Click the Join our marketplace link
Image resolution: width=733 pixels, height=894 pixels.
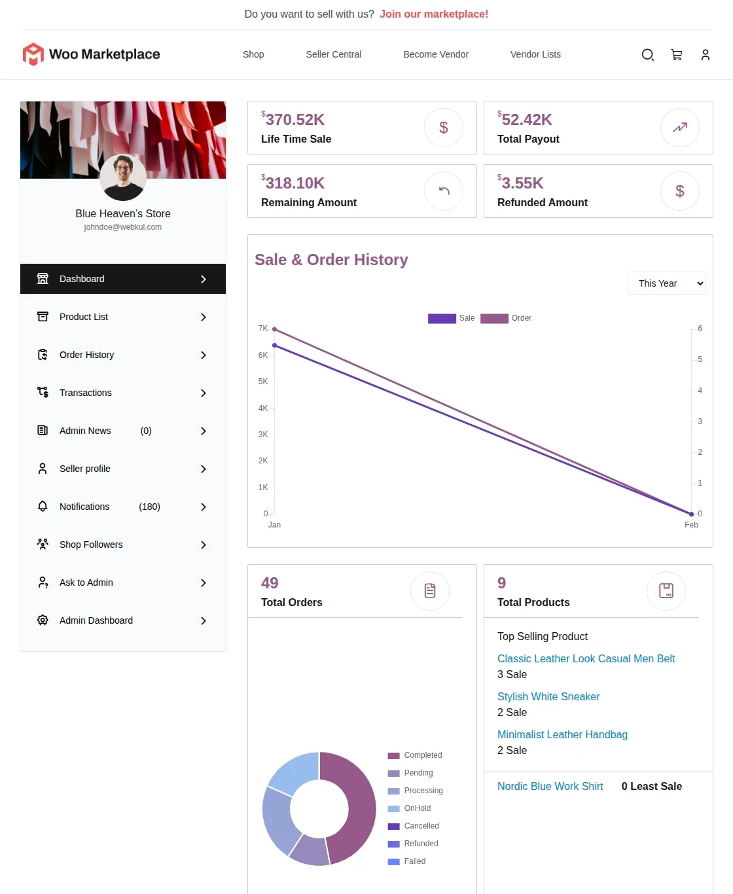[434, 14]
